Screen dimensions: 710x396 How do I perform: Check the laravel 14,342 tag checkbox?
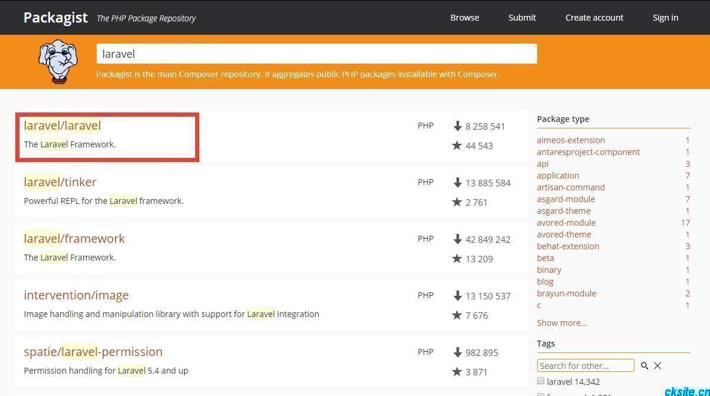click(541, 381)
